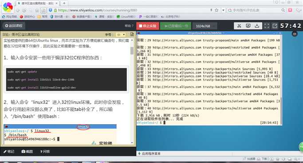Toggle fullscreen for the lab desktop
The width and height of the screenshot is (303, 163).
pyautogui.click(x=267, y=26)
